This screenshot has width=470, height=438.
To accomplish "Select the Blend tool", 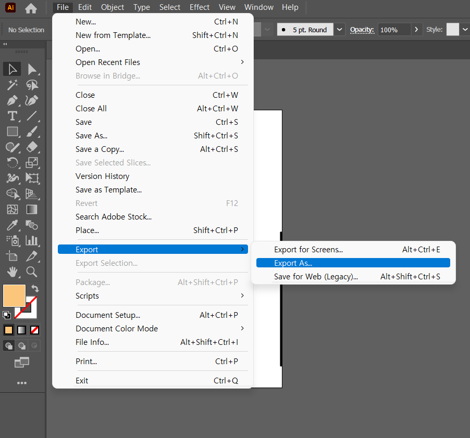I will coord(32,225).
